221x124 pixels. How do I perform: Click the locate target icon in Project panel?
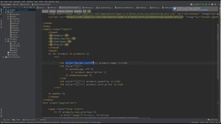25,7
